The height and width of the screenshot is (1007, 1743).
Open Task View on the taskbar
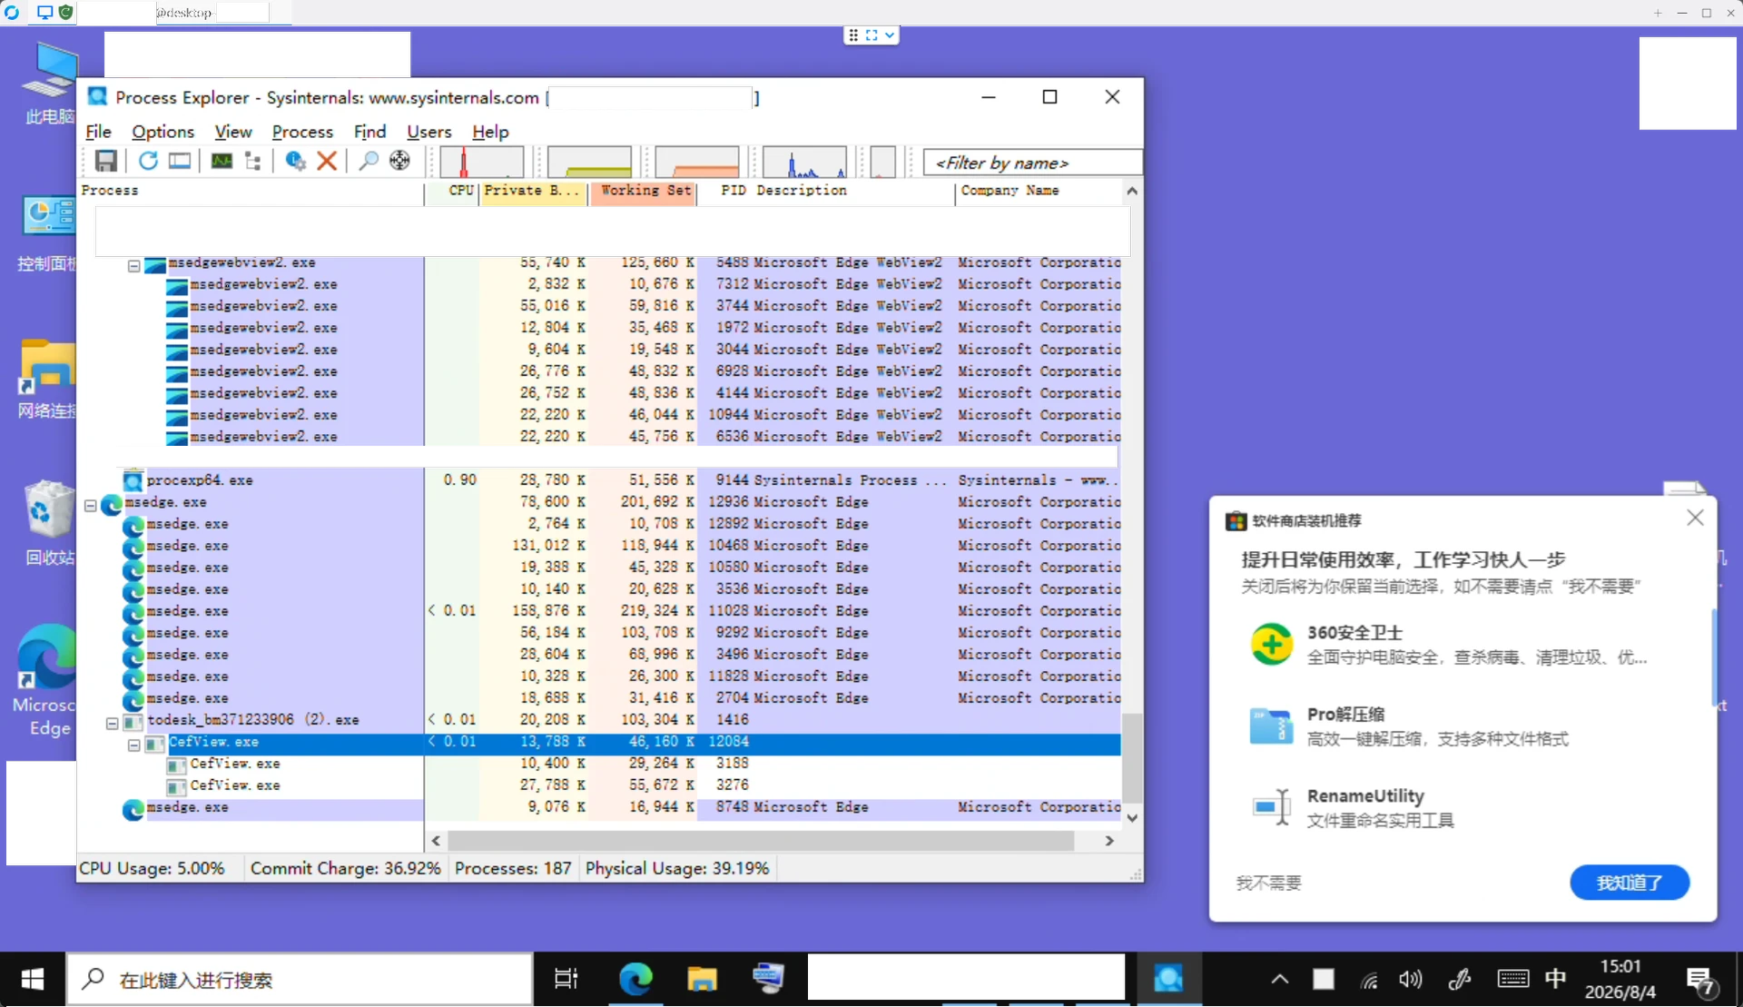566,979
